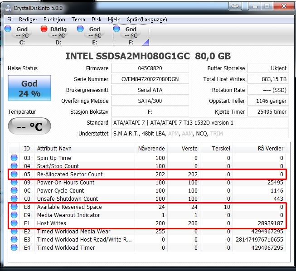Close the CrystalDiskInfo window
Screen dimensions: 296x271
click(284, 6)
